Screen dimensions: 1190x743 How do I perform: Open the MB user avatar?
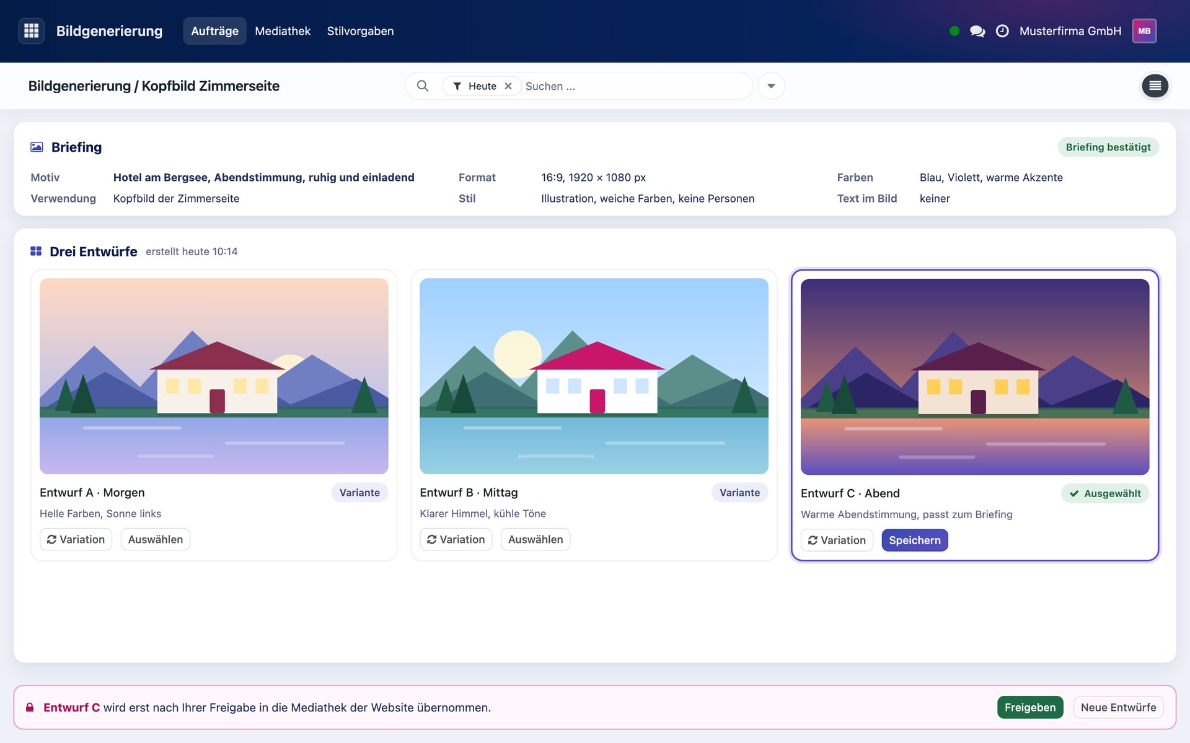click(1144, 31)
